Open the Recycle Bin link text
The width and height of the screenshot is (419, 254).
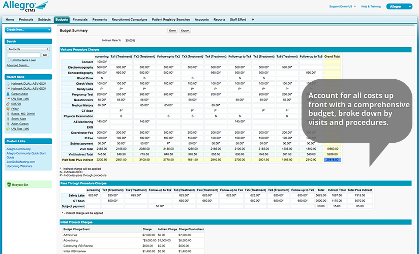click(20, 185)
